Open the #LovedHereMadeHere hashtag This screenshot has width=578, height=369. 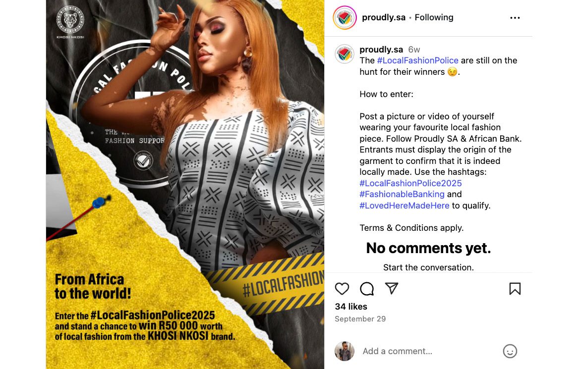[x=405, y=206]
